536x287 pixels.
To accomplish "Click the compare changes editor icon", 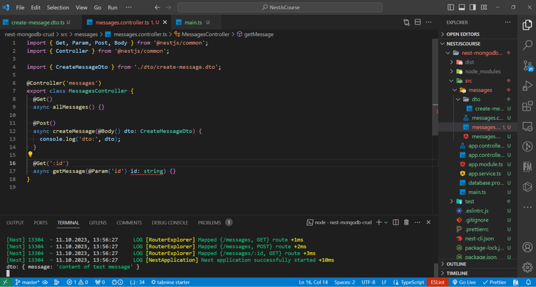I will [x=407, y=22].
